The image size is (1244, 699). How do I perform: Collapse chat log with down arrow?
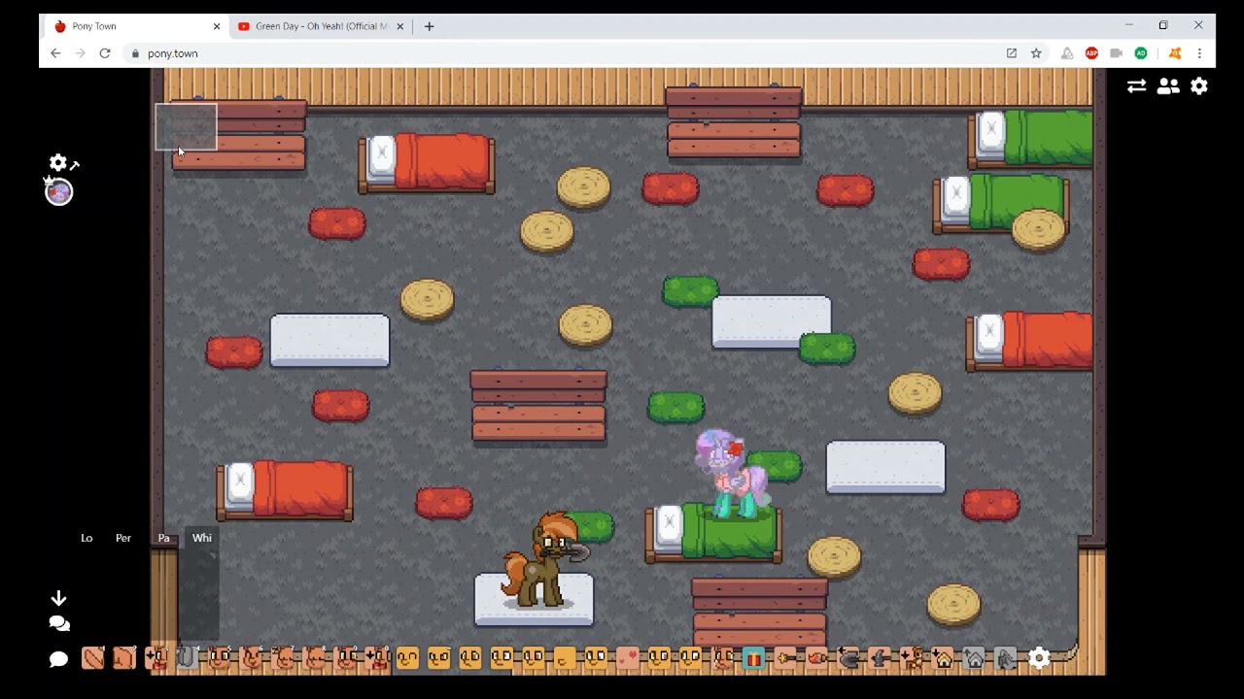pyautogui.click(x=58, y=598)
